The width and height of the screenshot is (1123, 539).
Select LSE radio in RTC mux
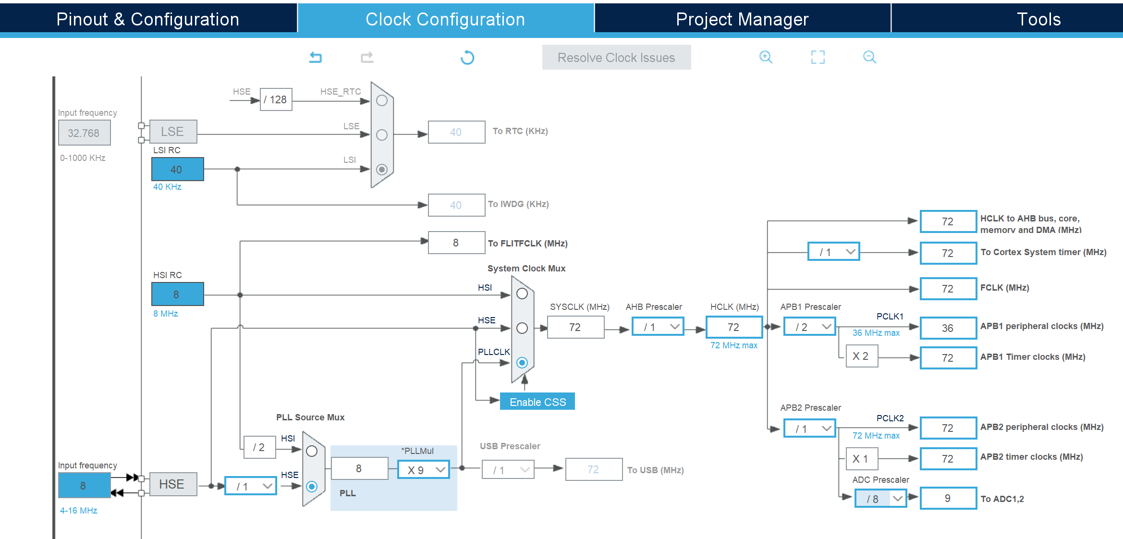pos(382,135)
